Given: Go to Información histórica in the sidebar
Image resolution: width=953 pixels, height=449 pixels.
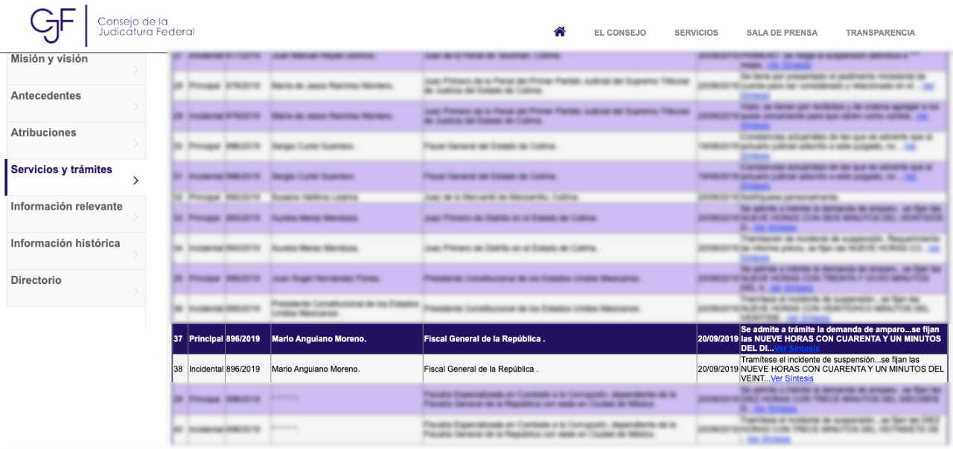Looking at the screenshot, I should 65,243.
